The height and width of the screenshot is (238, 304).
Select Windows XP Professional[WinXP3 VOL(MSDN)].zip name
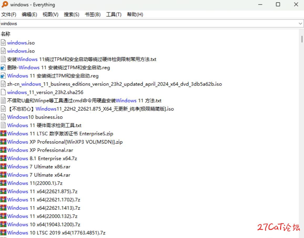click(x=65, y=142)
